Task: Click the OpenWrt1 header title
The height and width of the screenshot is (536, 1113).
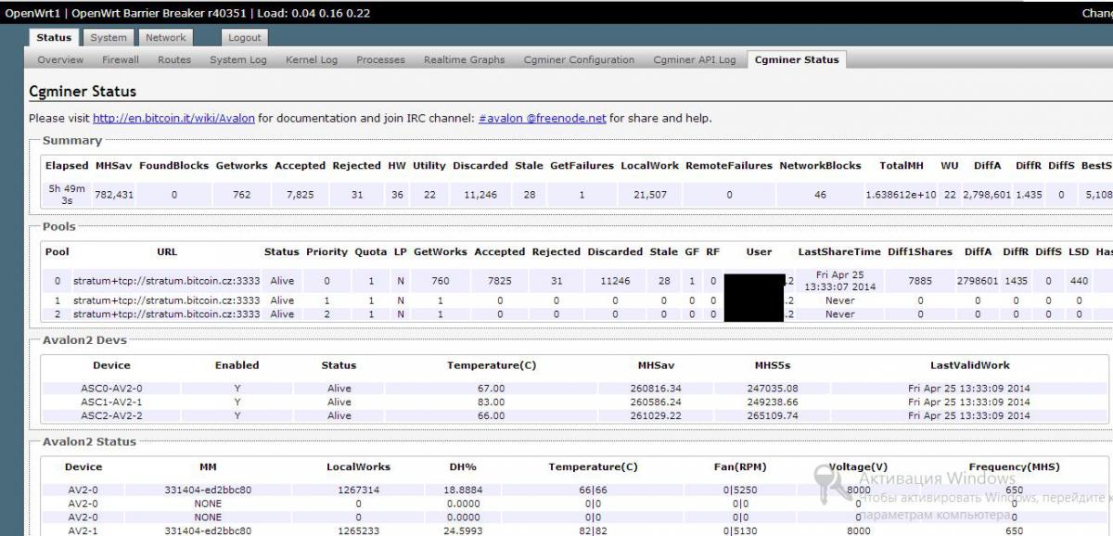Action: 31,13
